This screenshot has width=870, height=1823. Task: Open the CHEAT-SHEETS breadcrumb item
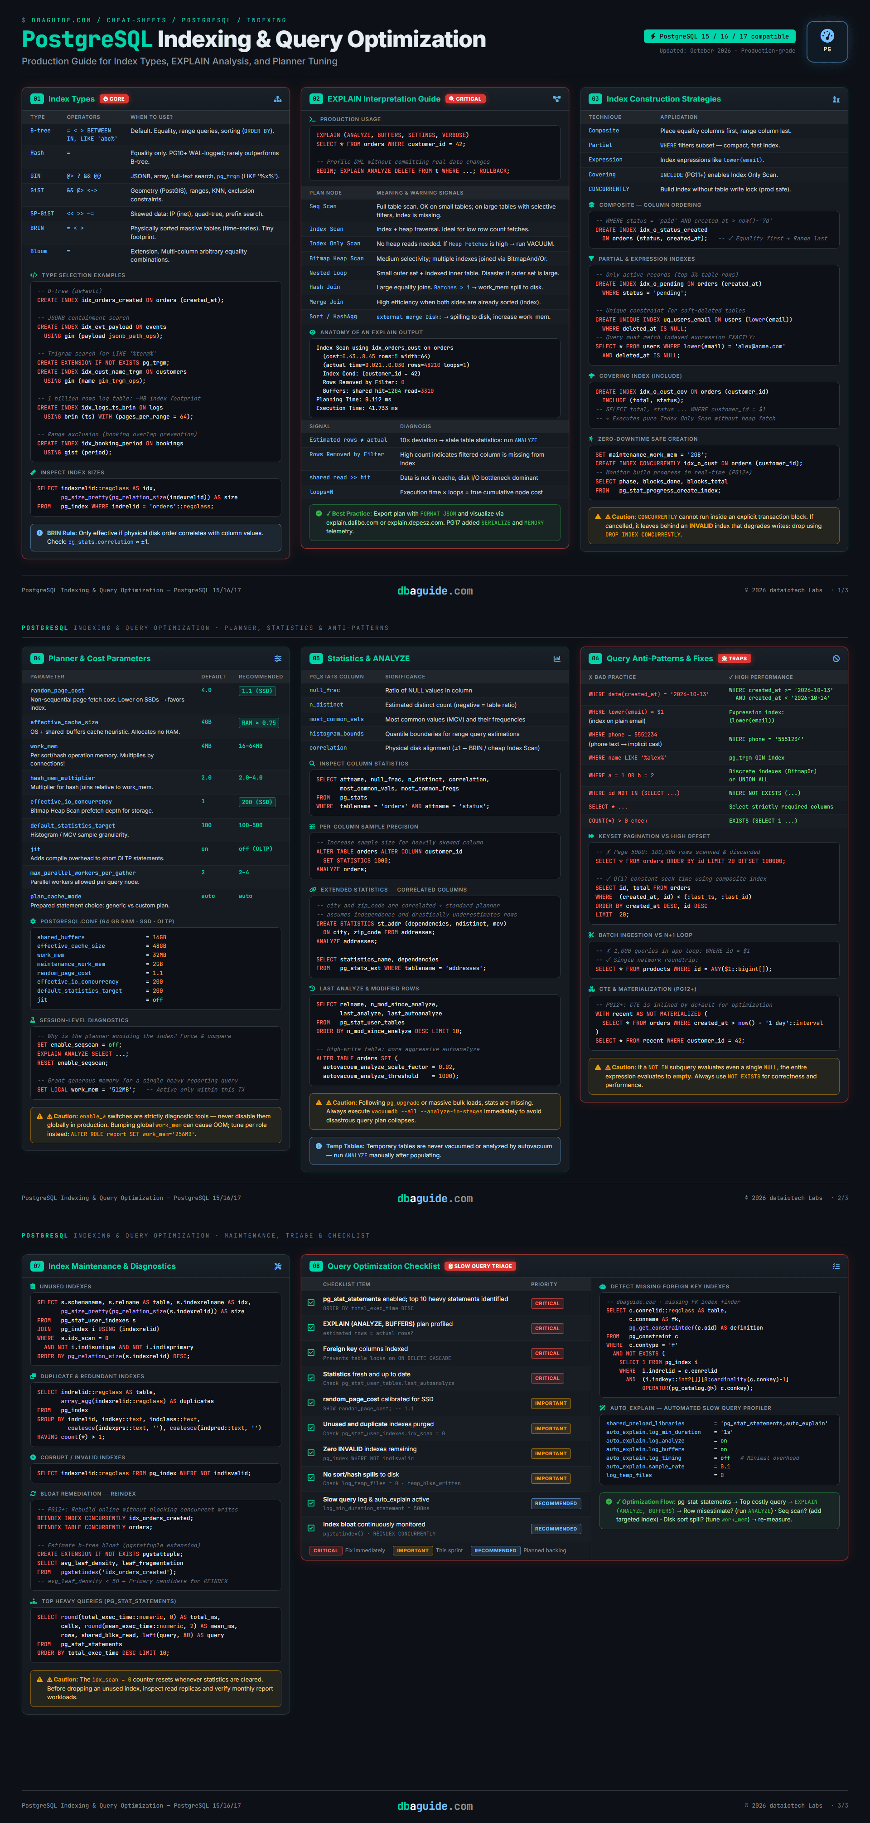tap(136, 20)
